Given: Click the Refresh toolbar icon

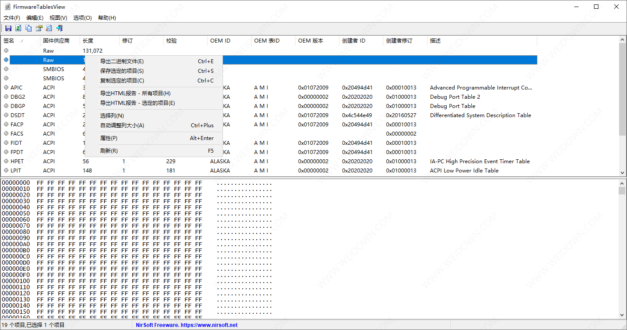Looking at the screenshot, I should (x=18, y=28).
